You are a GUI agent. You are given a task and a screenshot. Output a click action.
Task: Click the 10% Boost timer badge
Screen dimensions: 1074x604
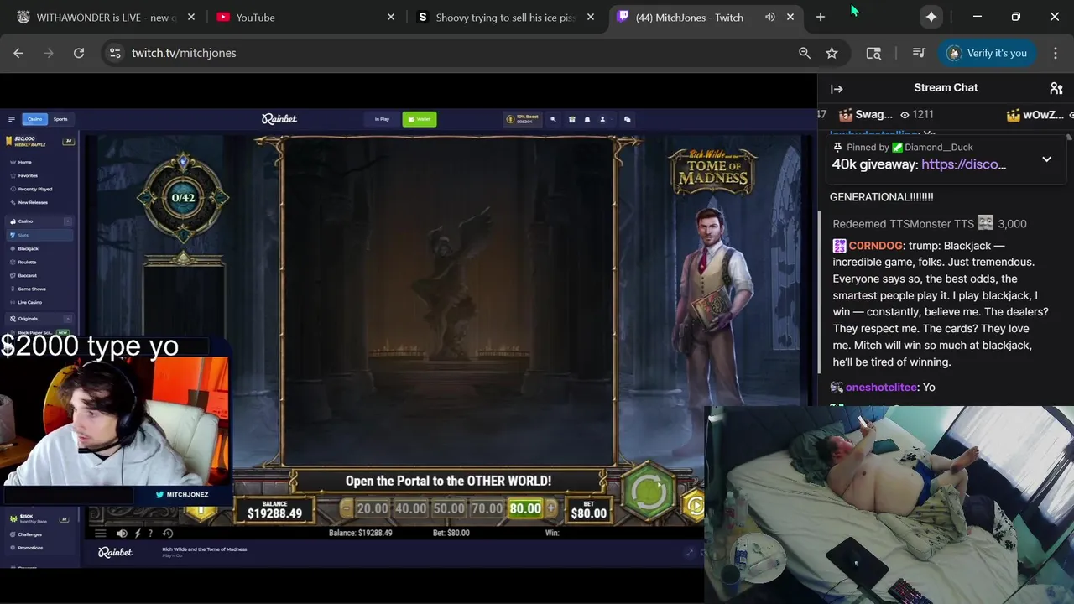(522, 119)
